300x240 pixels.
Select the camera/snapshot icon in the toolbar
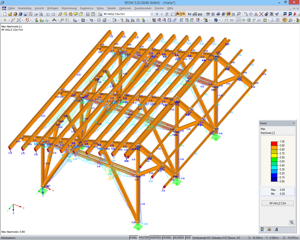click(x=272, y=14)
